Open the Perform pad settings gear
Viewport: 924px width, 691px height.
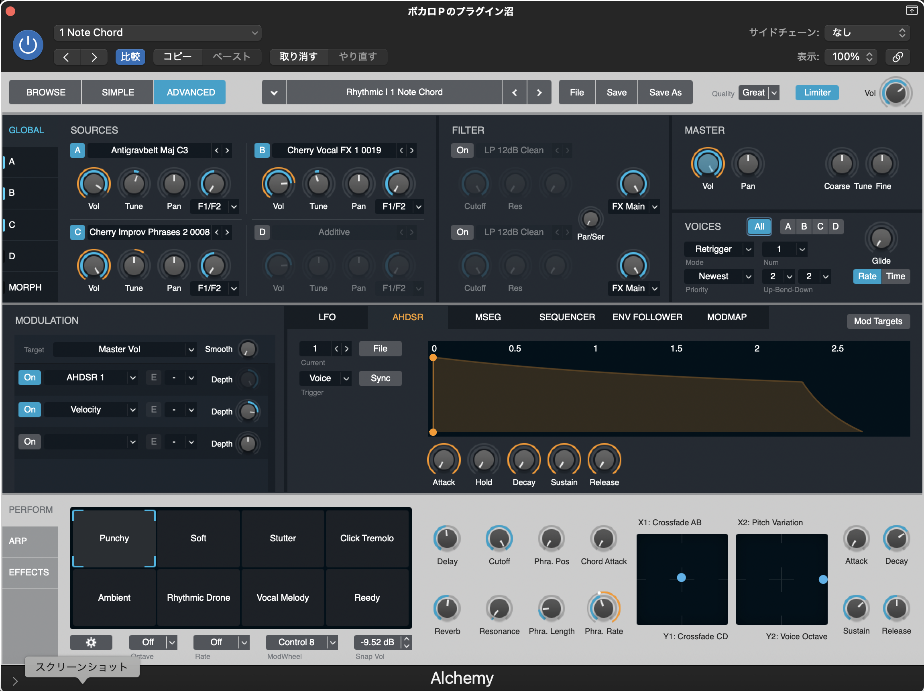coord(91,642)
